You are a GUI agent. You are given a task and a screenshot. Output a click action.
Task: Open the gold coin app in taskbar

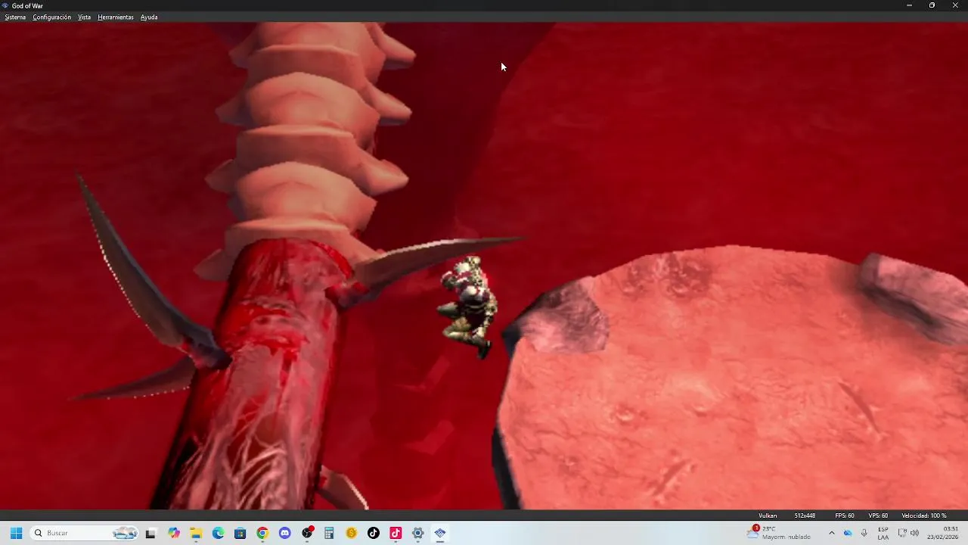[x=352, y=533]
